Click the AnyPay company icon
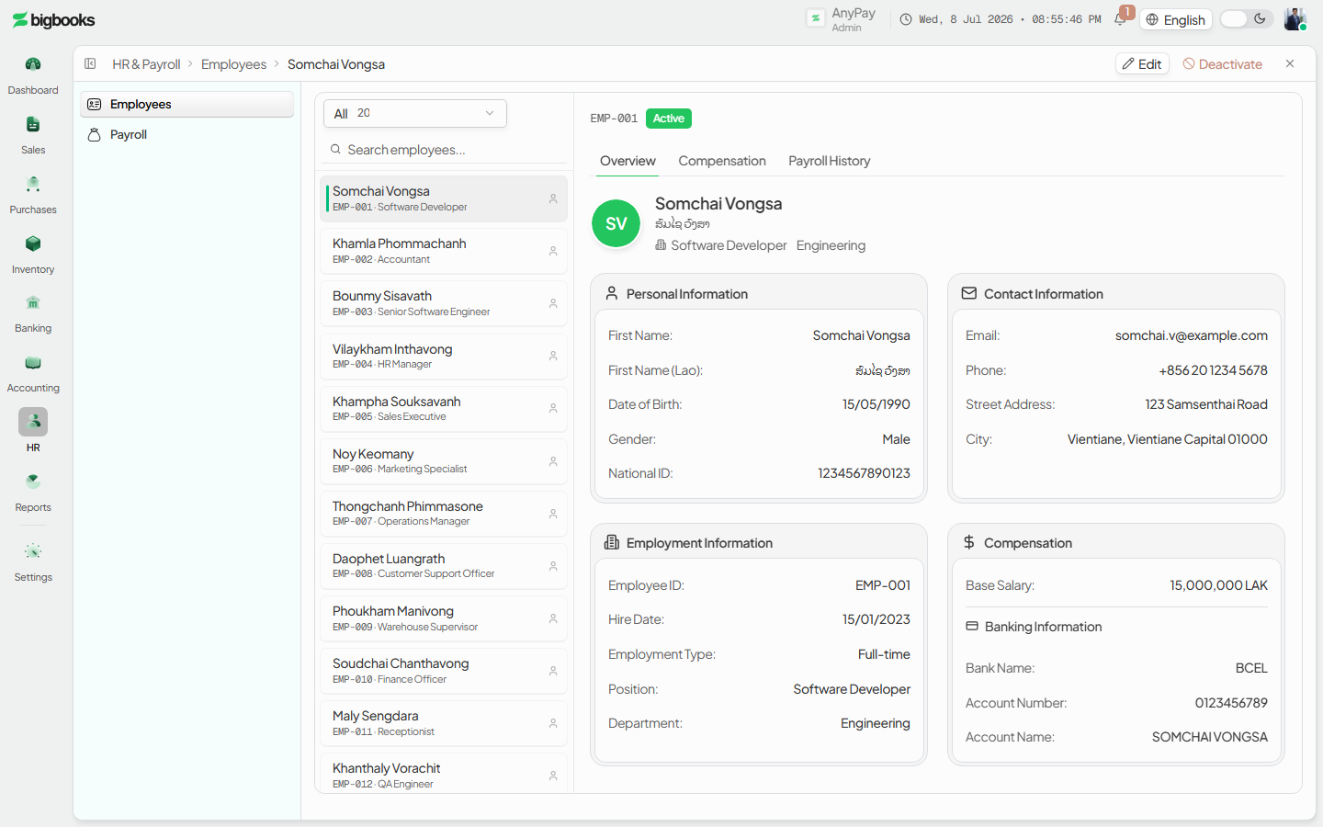Viewport: 1323px width, 827px height. click(815, 18)
